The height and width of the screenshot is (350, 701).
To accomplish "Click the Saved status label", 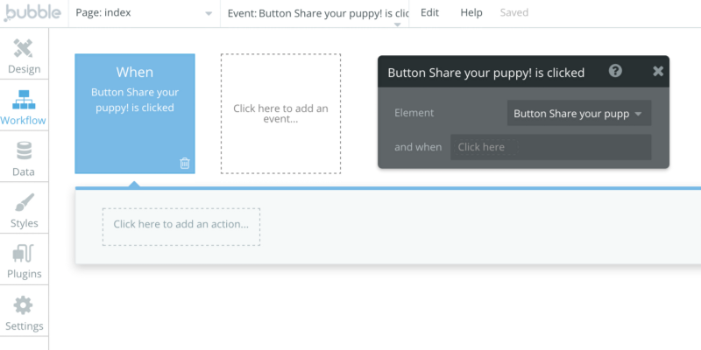I will [514, 13].
